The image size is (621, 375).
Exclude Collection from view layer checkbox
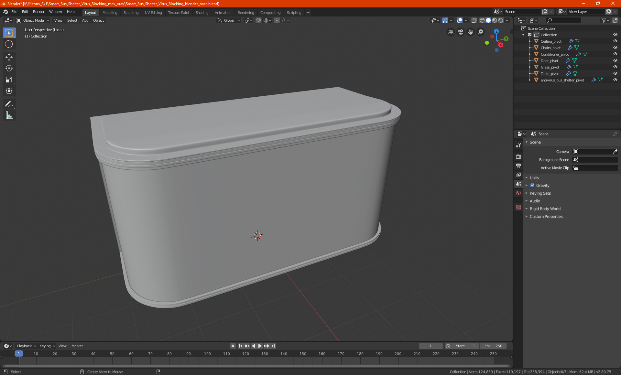(530, 35)
